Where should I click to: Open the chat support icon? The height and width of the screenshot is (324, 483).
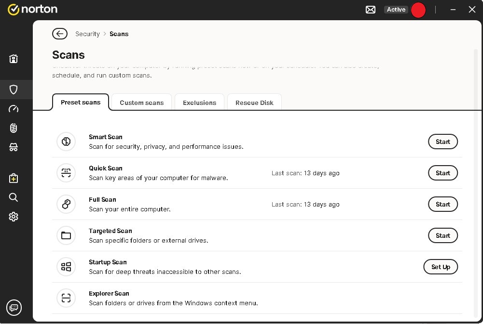click(14, 308)
